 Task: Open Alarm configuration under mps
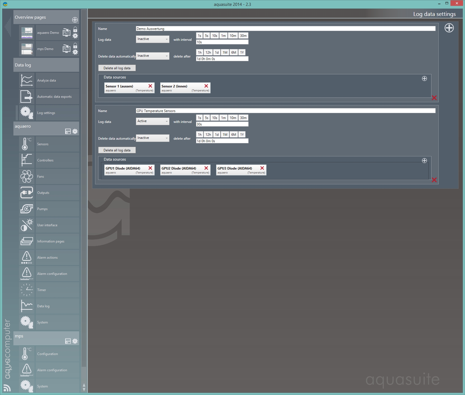(49, 370)
